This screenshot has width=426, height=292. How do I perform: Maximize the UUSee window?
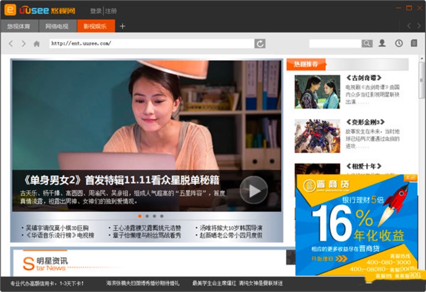[x=409, y=8]
